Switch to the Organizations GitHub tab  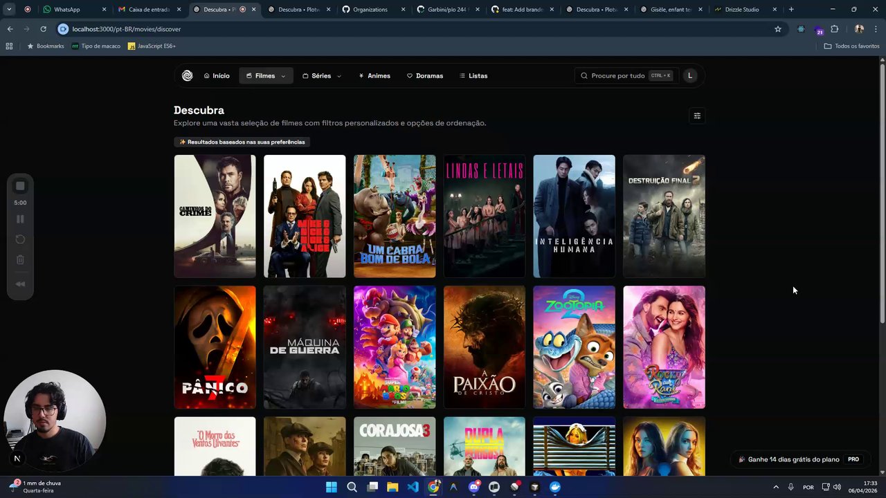(374, 10)
